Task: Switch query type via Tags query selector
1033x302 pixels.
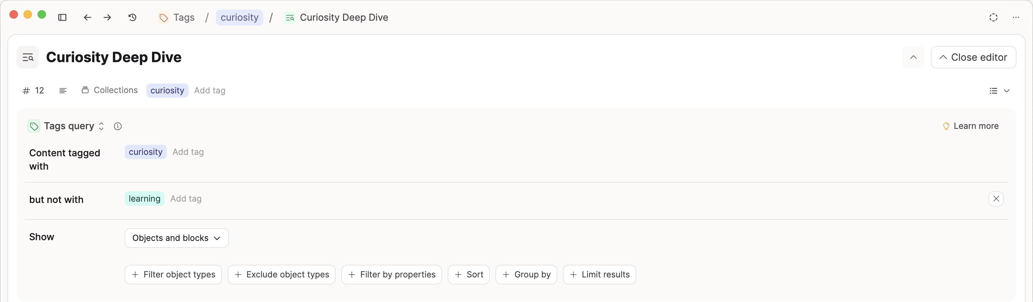Action: (x=74, y=126)
